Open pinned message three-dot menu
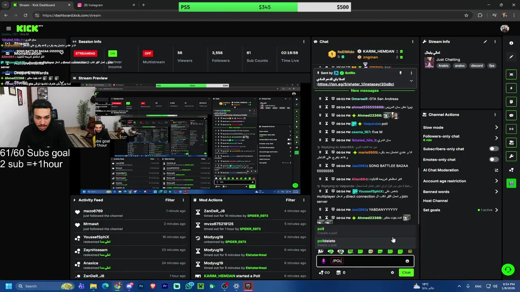Viewport: 520px width, 292px height. tap(411, 73)
